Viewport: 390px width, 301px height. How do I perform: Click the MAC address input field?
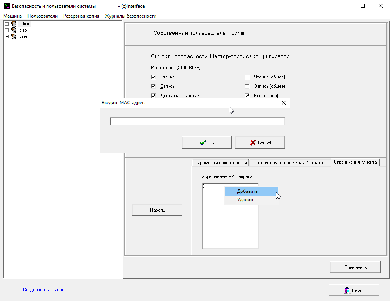197,121
